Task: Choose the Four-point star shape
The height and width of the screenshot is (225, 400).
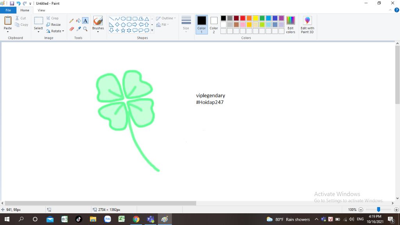Action: pyautogui.click(x=117, y=30)
